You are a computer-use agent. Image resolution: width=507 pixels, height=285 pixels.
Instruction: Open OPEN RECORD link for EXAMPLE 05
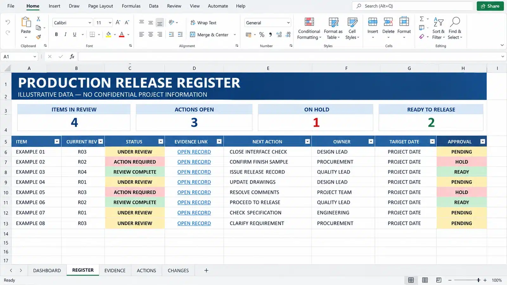click(194, 192)
